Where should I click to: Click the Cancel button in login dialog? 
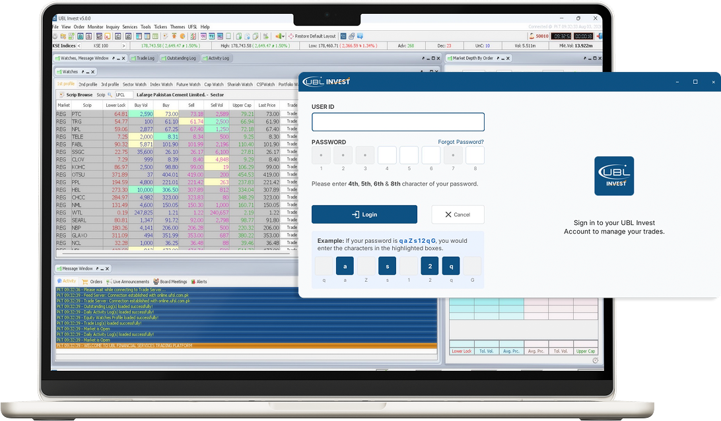(458, 214)
